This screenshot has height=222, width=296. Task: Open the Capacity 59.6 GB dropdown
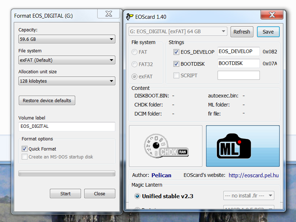[x=67, y=39]
